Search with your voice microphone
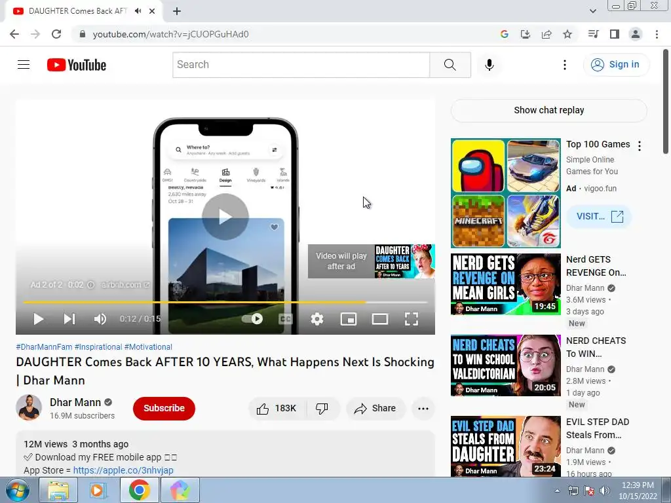671x503 pixels. (x=489, y=65)
